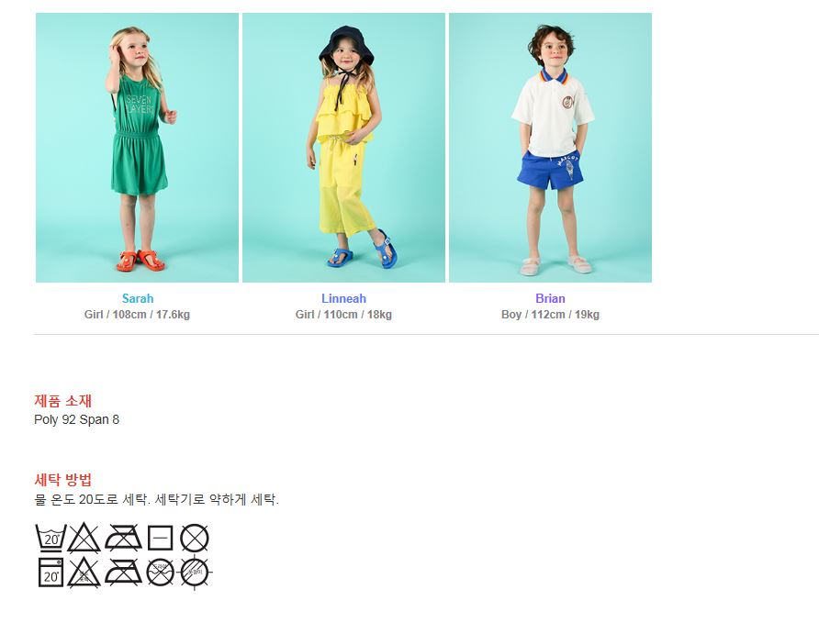Click the 20° hand wash tub icon
The height and width of the screenshot is (623, 819).
click(x=50, y=538)
